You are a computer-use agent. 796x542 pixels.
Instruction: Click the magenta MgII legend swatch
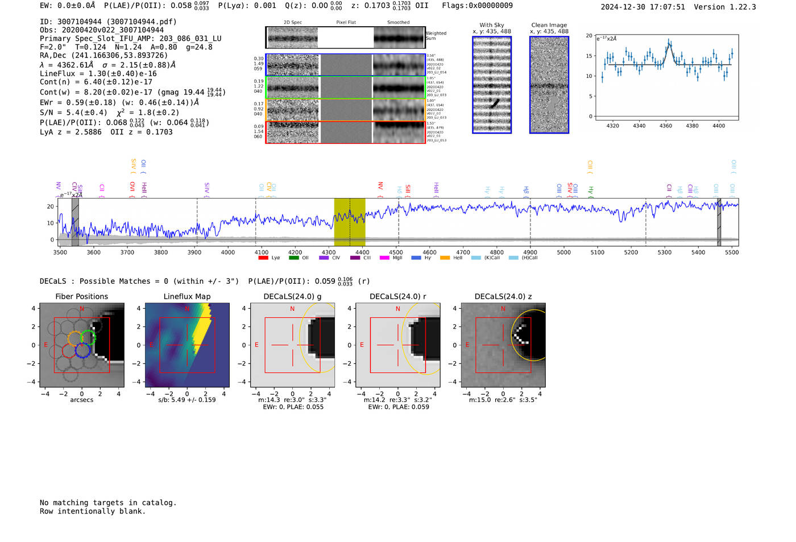pyautogui.click(x=384, y=258)
